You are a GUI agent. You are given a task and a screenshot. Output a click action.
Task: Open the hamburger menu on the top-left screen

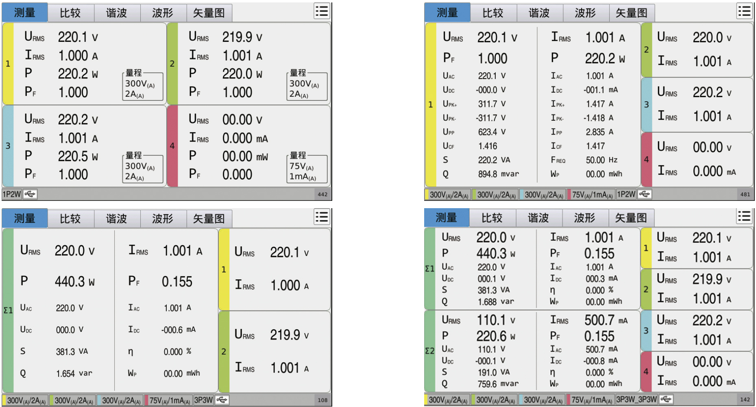click(321, 12)
